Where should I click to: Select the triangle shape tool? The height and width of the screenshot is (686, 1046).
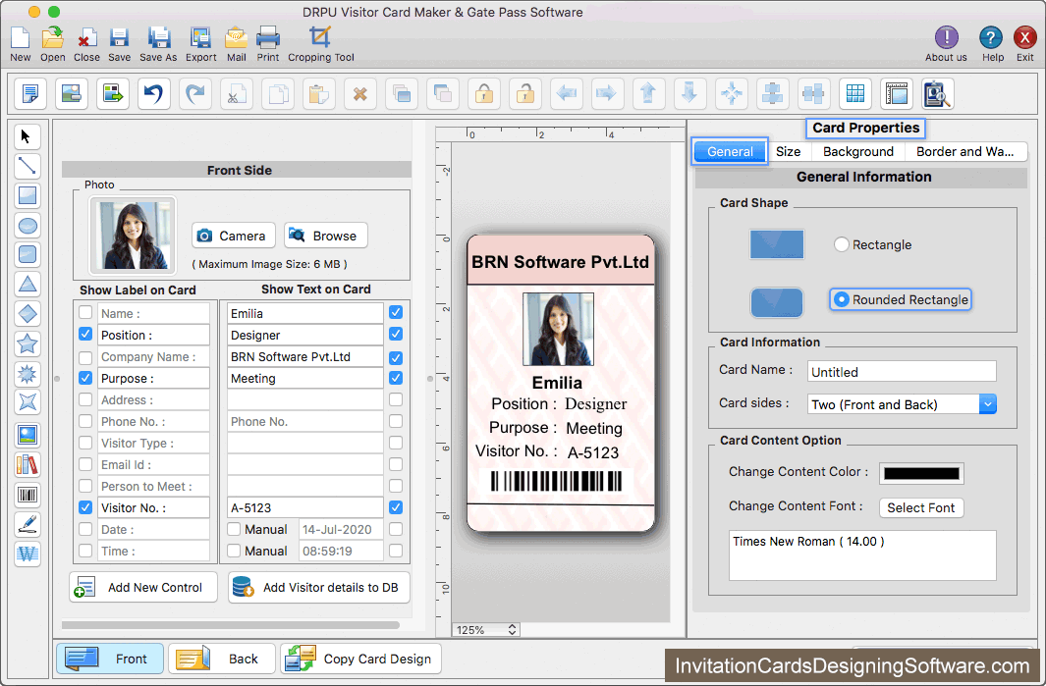pyautogui.click(x=27, y=284)
